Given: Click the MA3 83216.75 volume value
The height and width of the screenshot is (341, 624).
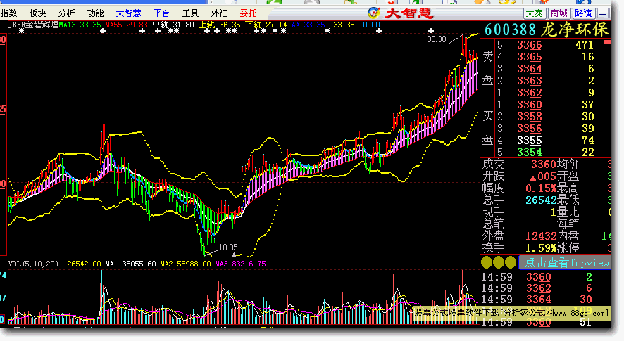Looking at the screenshot, I should click(x=241, y=264).
